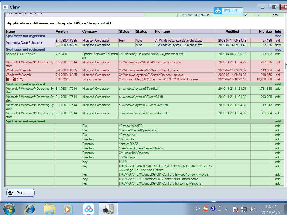Open Windows Media Player in taskbar
This screenshot has width=287, height=215.
[x=68, y=209]
